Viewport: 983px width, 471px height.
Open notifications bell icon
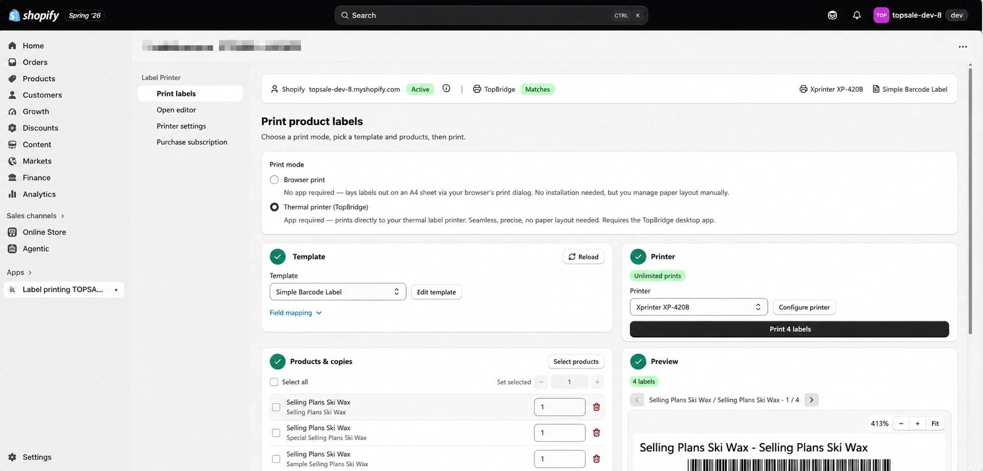[x=857, y=15]
